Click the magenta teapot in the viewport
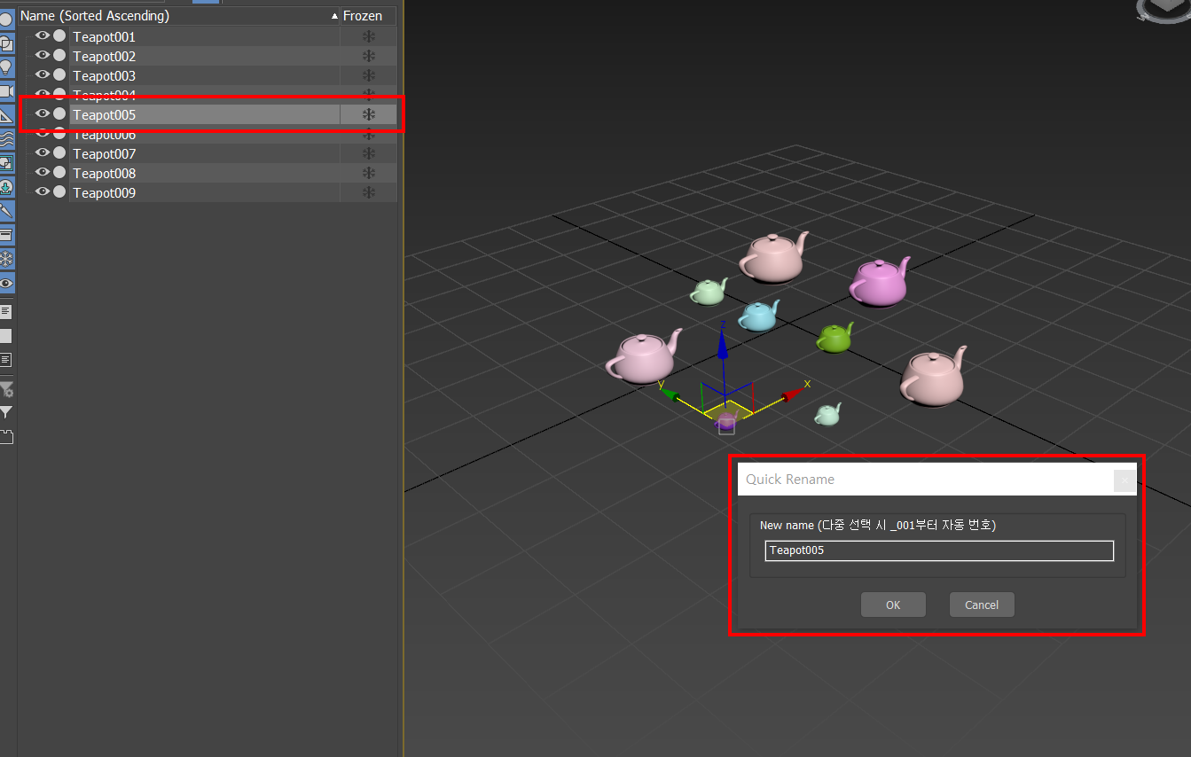This screenshot has height=757, width=1191. [x=879, y=282]
